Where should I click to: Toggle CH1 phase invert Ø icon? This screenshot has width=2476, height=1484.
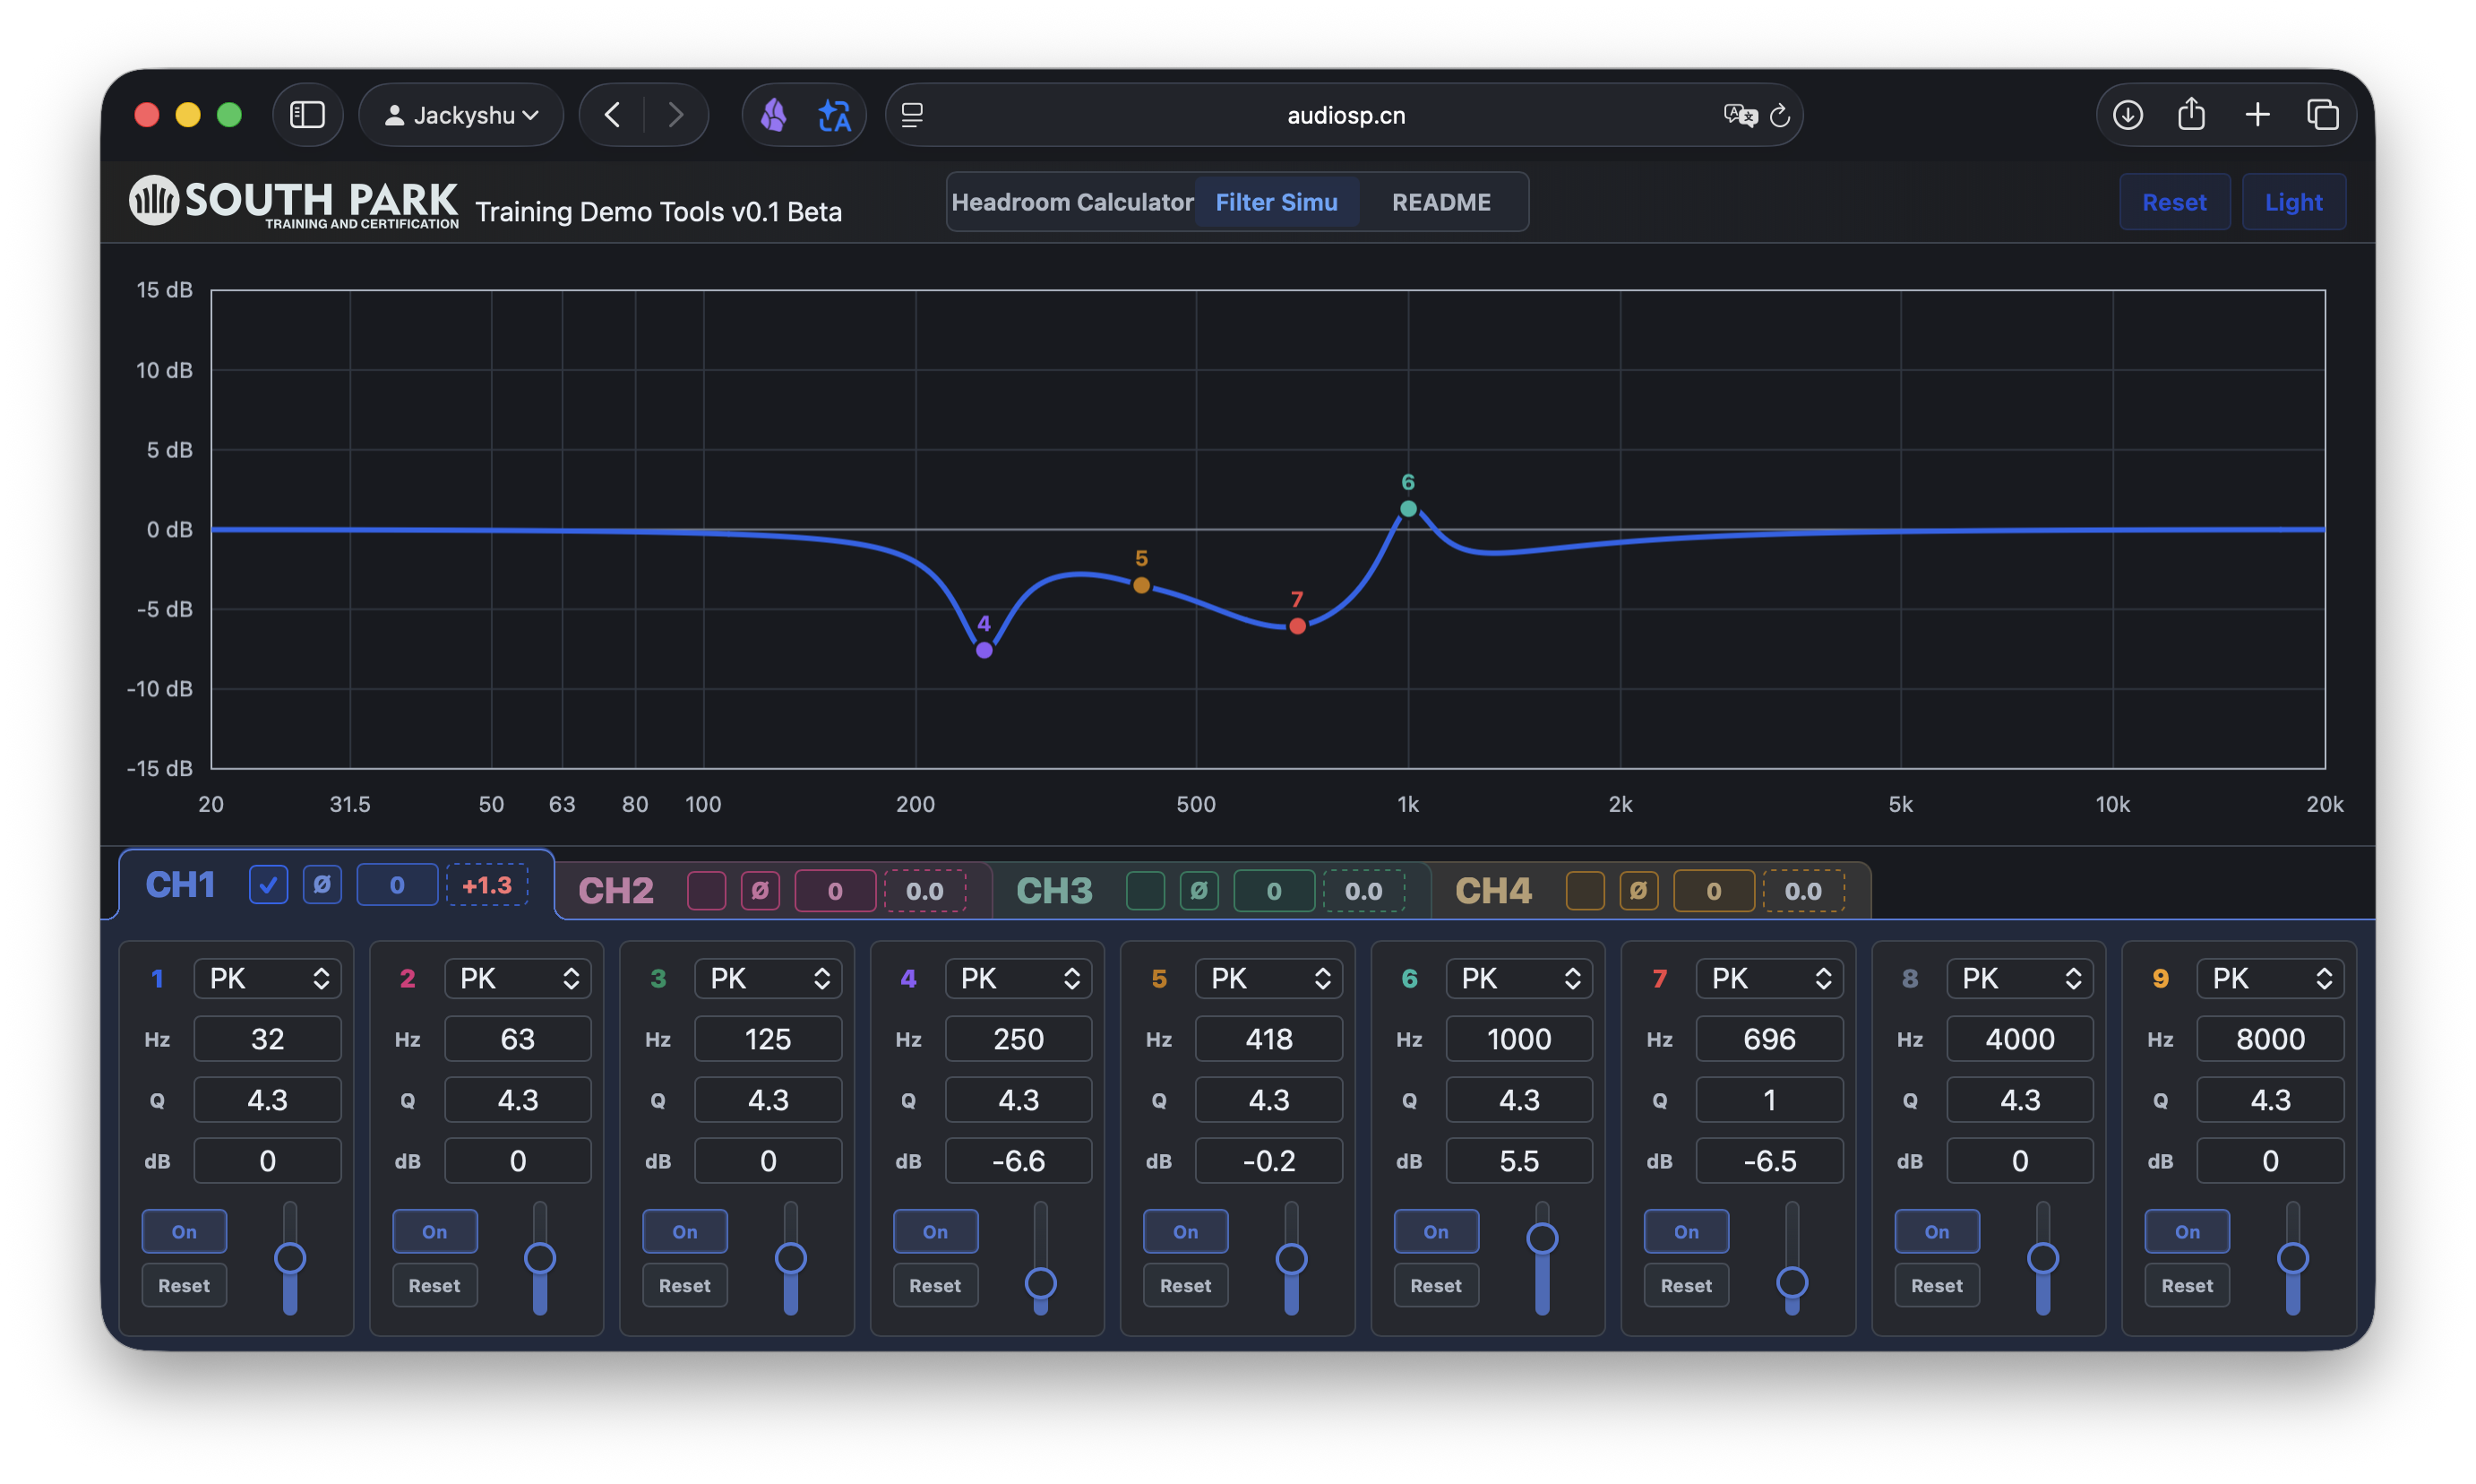click(x=322, y=885)
